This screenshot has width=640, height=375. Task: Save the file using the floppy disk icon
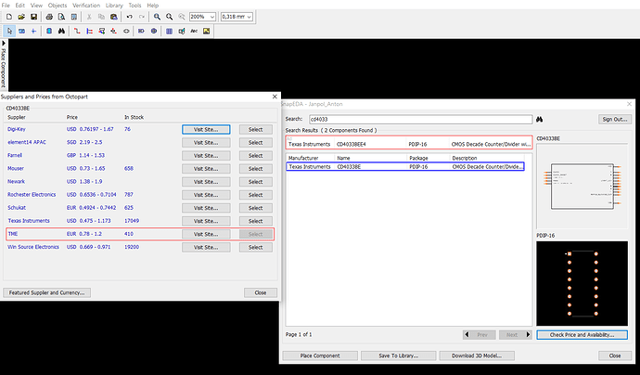[x=33, y=17]
